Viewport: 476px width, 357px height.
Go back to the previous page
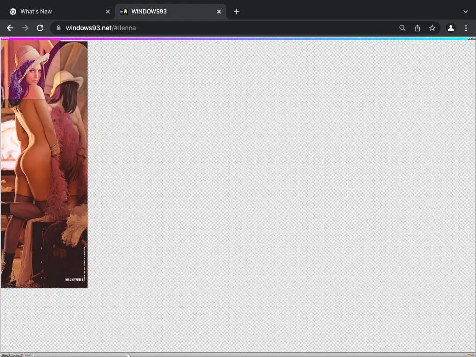(x=10, y=28)
